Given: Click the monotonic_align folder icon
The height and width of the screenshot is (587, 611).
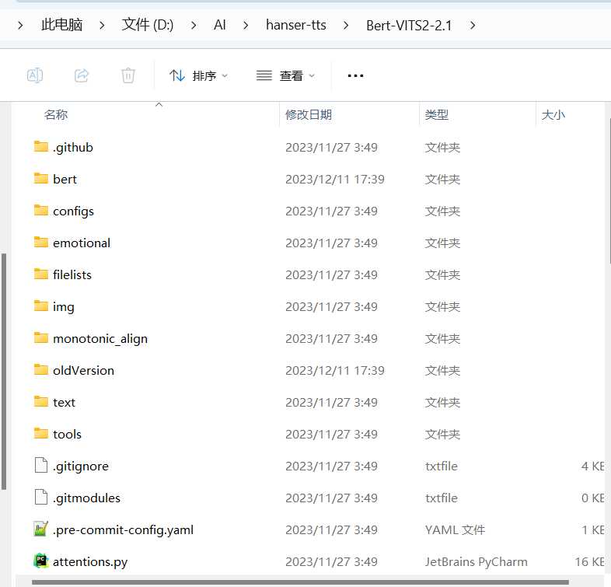Looking at the screenshot, I should [41, 338].
